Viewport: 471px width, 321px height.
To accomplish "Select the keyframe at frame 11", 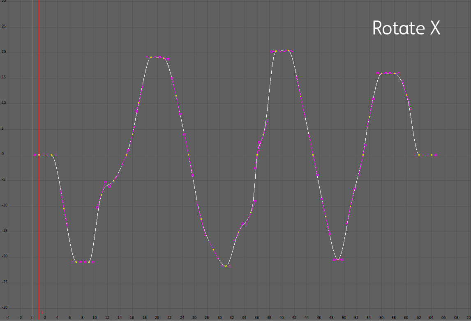I will [x=101, y=195].
